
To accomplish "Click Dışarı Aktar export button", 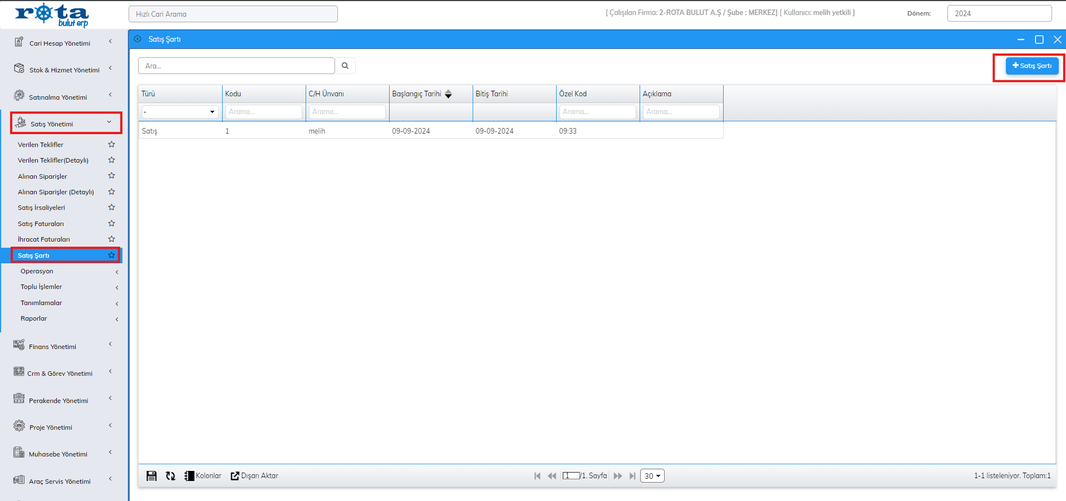I will click(x=254, y=476).
